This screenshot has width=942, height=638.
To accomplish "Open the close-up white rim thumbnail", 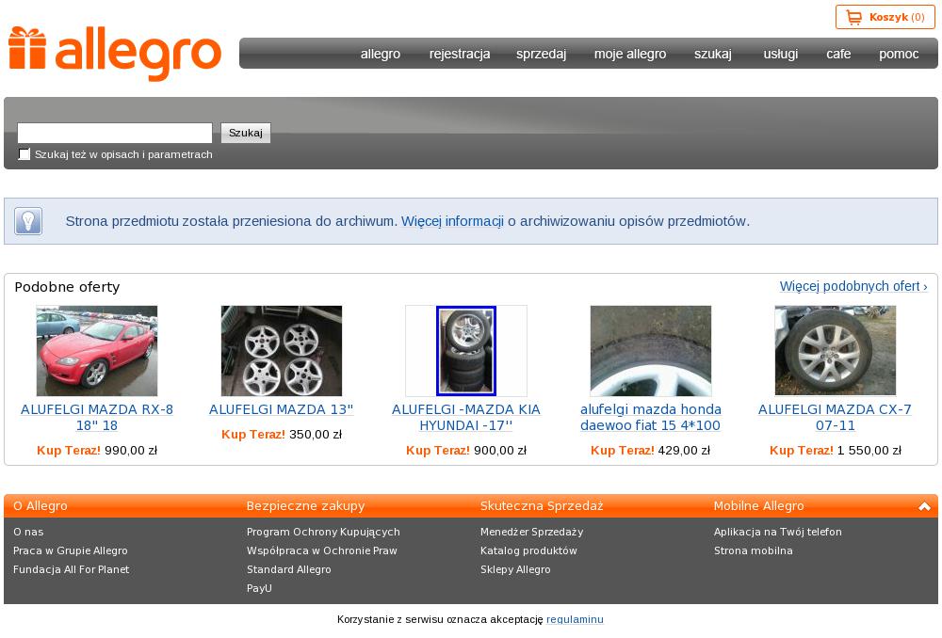I will click(x=651, y=350).
